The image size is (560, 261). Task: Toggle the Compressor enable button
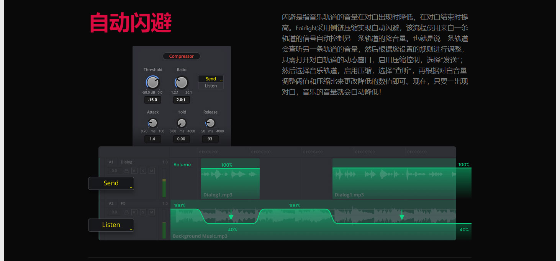181,56
